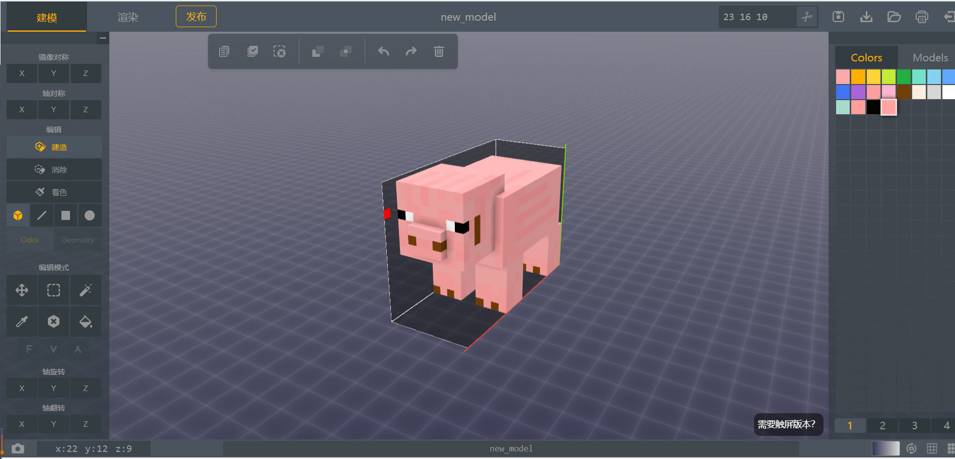
Task: Click the dimmed overlapping squares icon
Action: (x=346, y=51)
